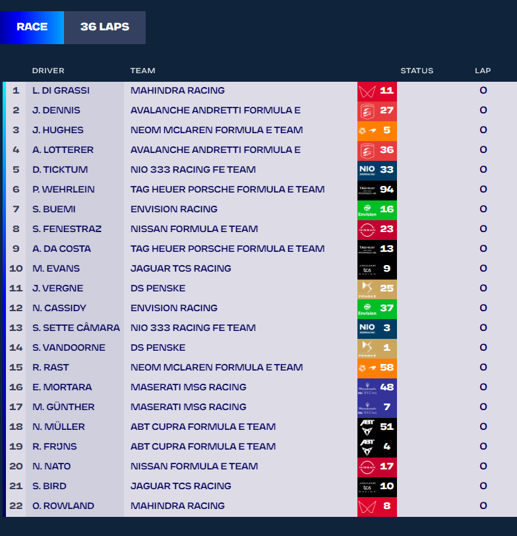
Task: Click the Envision badge number 16
Action: pos(377,210)
